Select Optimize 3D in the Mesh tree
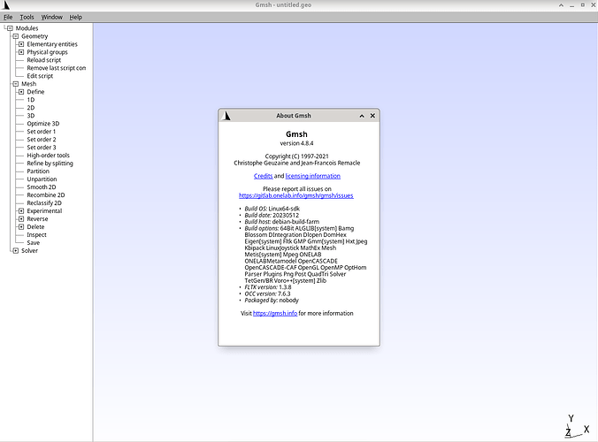598x442 pixels. point(42,124)
